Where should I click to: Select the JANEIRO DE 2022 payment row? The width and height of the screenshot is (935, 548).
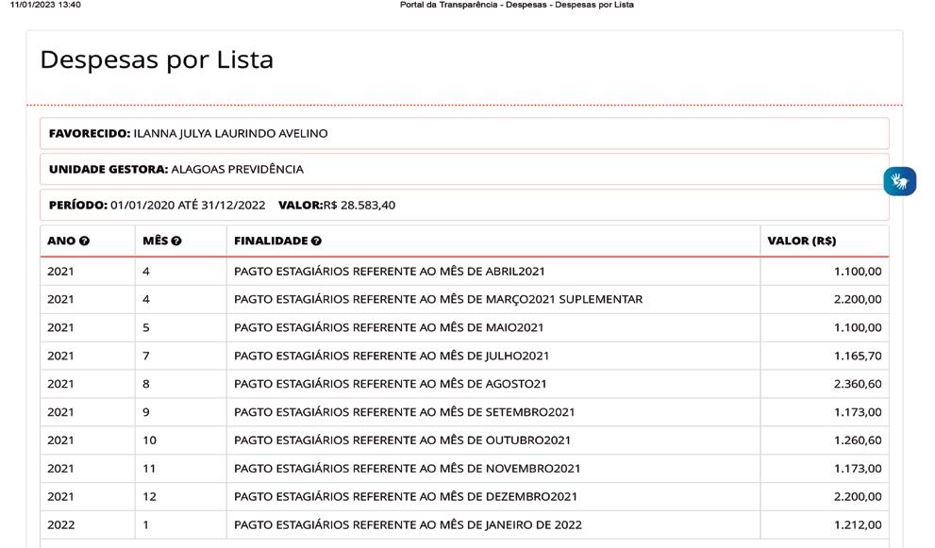tap(464, 524)
